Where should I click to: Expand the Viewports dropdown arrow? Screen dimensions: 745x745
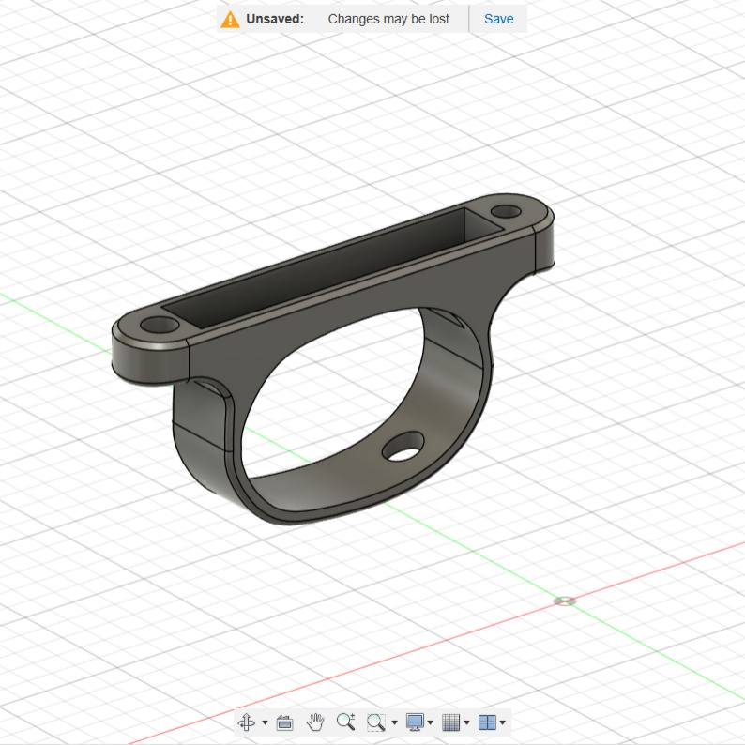click(x=502, y=722)
